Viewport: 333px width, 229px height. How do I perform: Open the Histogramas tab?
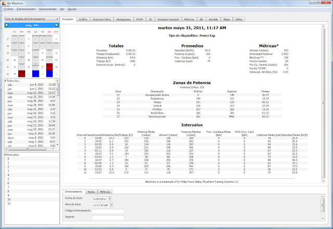tap(123, 19)
